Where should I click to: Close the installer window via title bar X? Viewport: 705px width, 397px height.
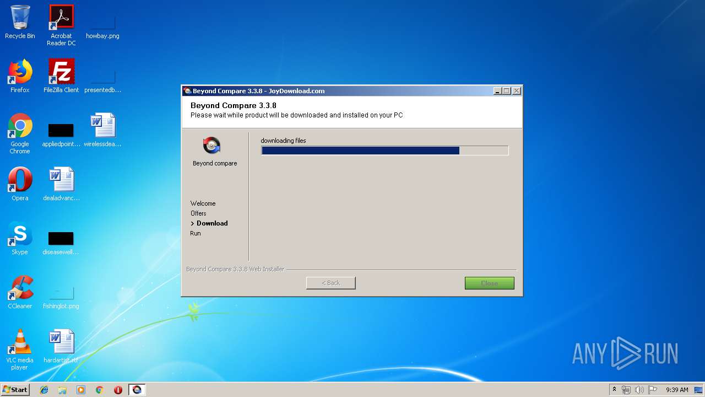tap(517, 91)
